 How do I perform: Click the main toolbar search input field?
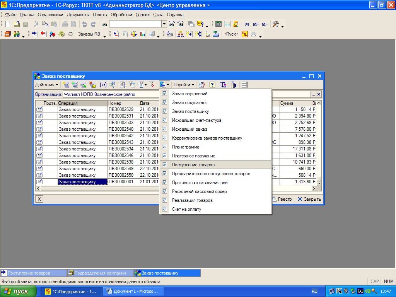(135, 24)
